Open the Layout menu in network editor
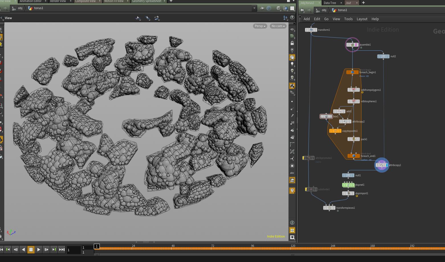 point(362,19)
